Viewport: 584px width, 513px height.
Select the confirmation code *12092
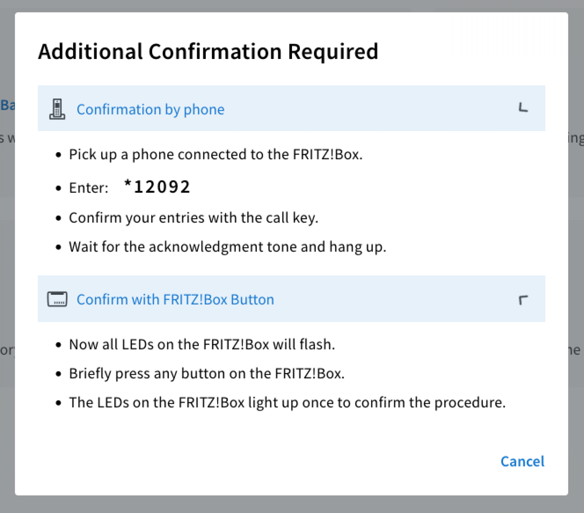(157, 186)
